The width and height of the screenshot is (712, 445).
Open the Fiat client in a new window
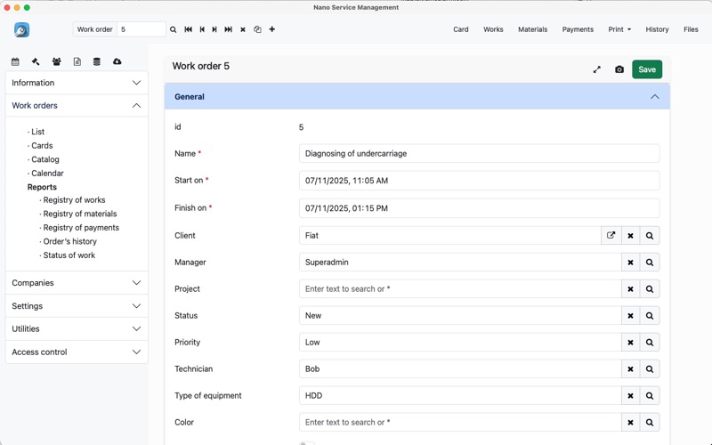[611, 235]
